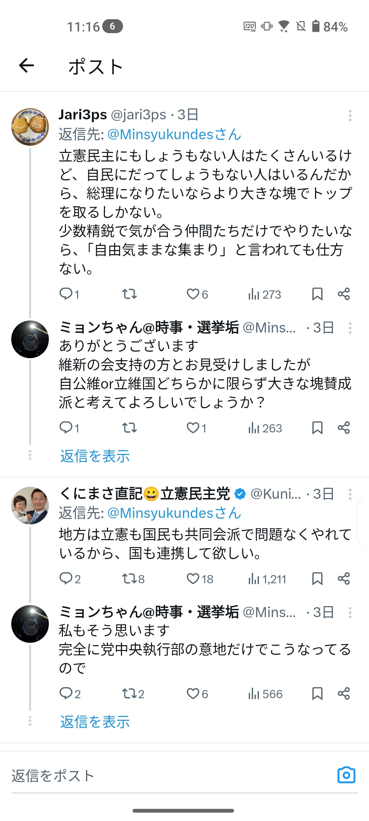
Task: Expand the first 返信を表示 link
Action: coord(95,456)
